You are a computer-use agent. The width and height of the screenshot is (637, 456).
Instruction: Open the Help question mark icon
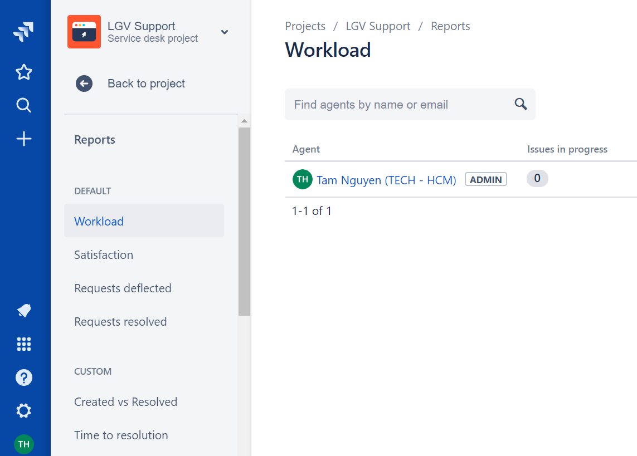coord(23,377)
